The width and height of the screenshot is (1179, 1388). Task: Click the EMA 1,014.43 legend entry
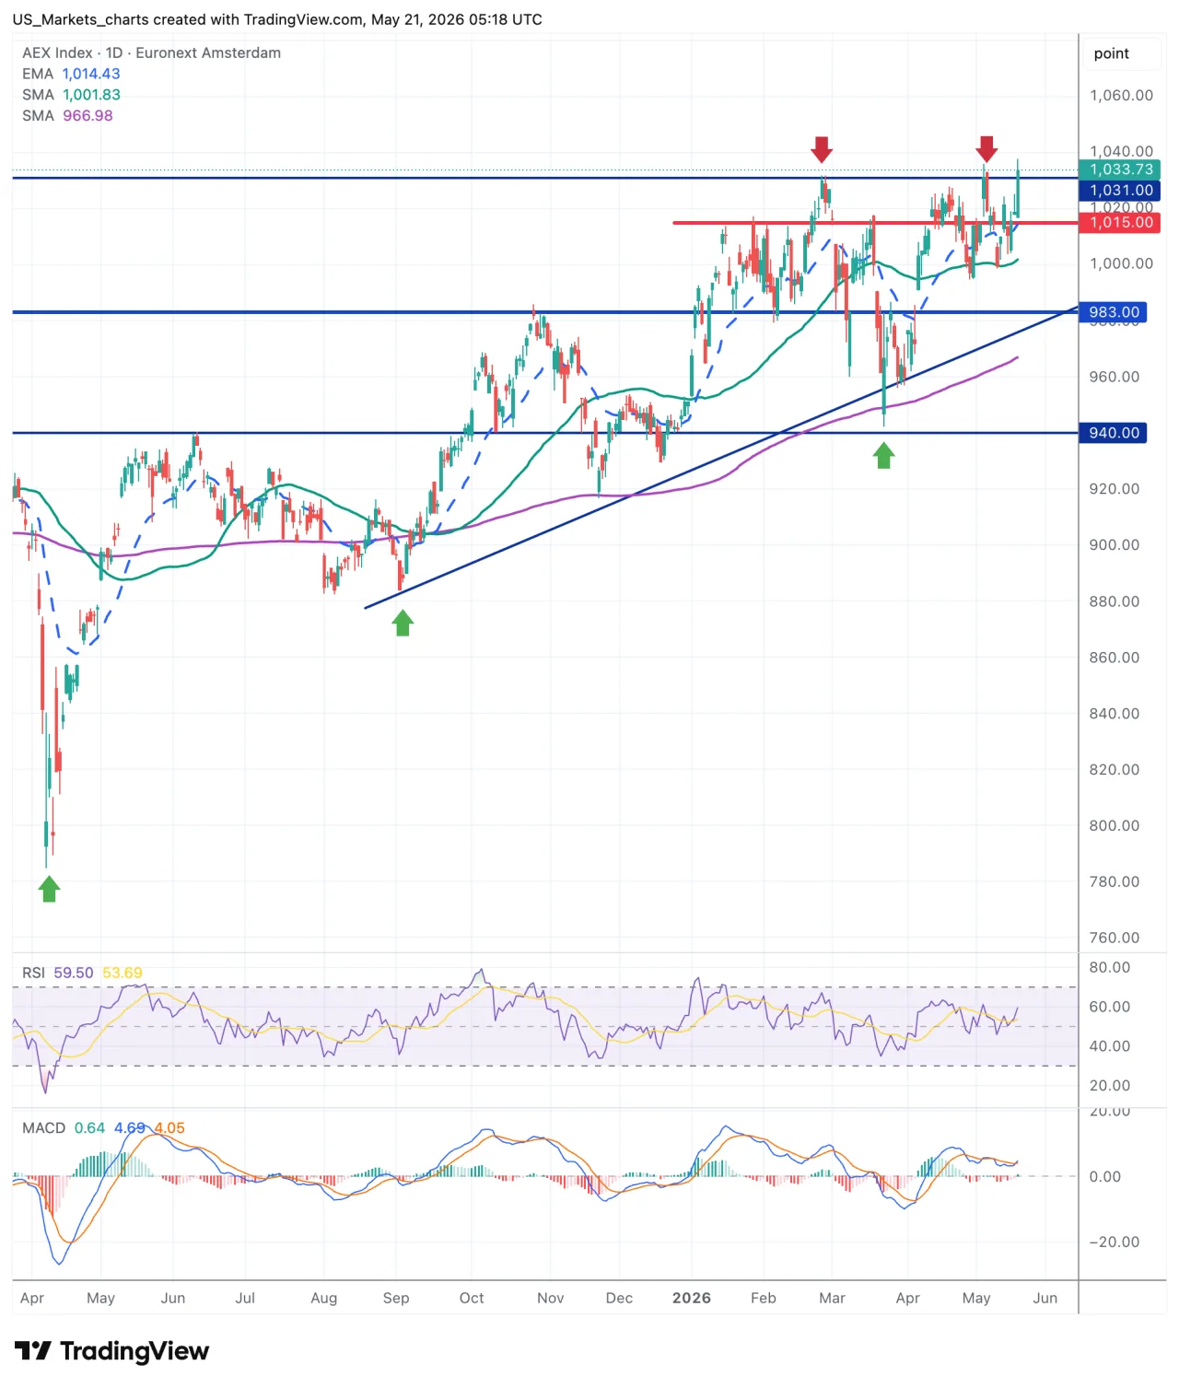71,74
